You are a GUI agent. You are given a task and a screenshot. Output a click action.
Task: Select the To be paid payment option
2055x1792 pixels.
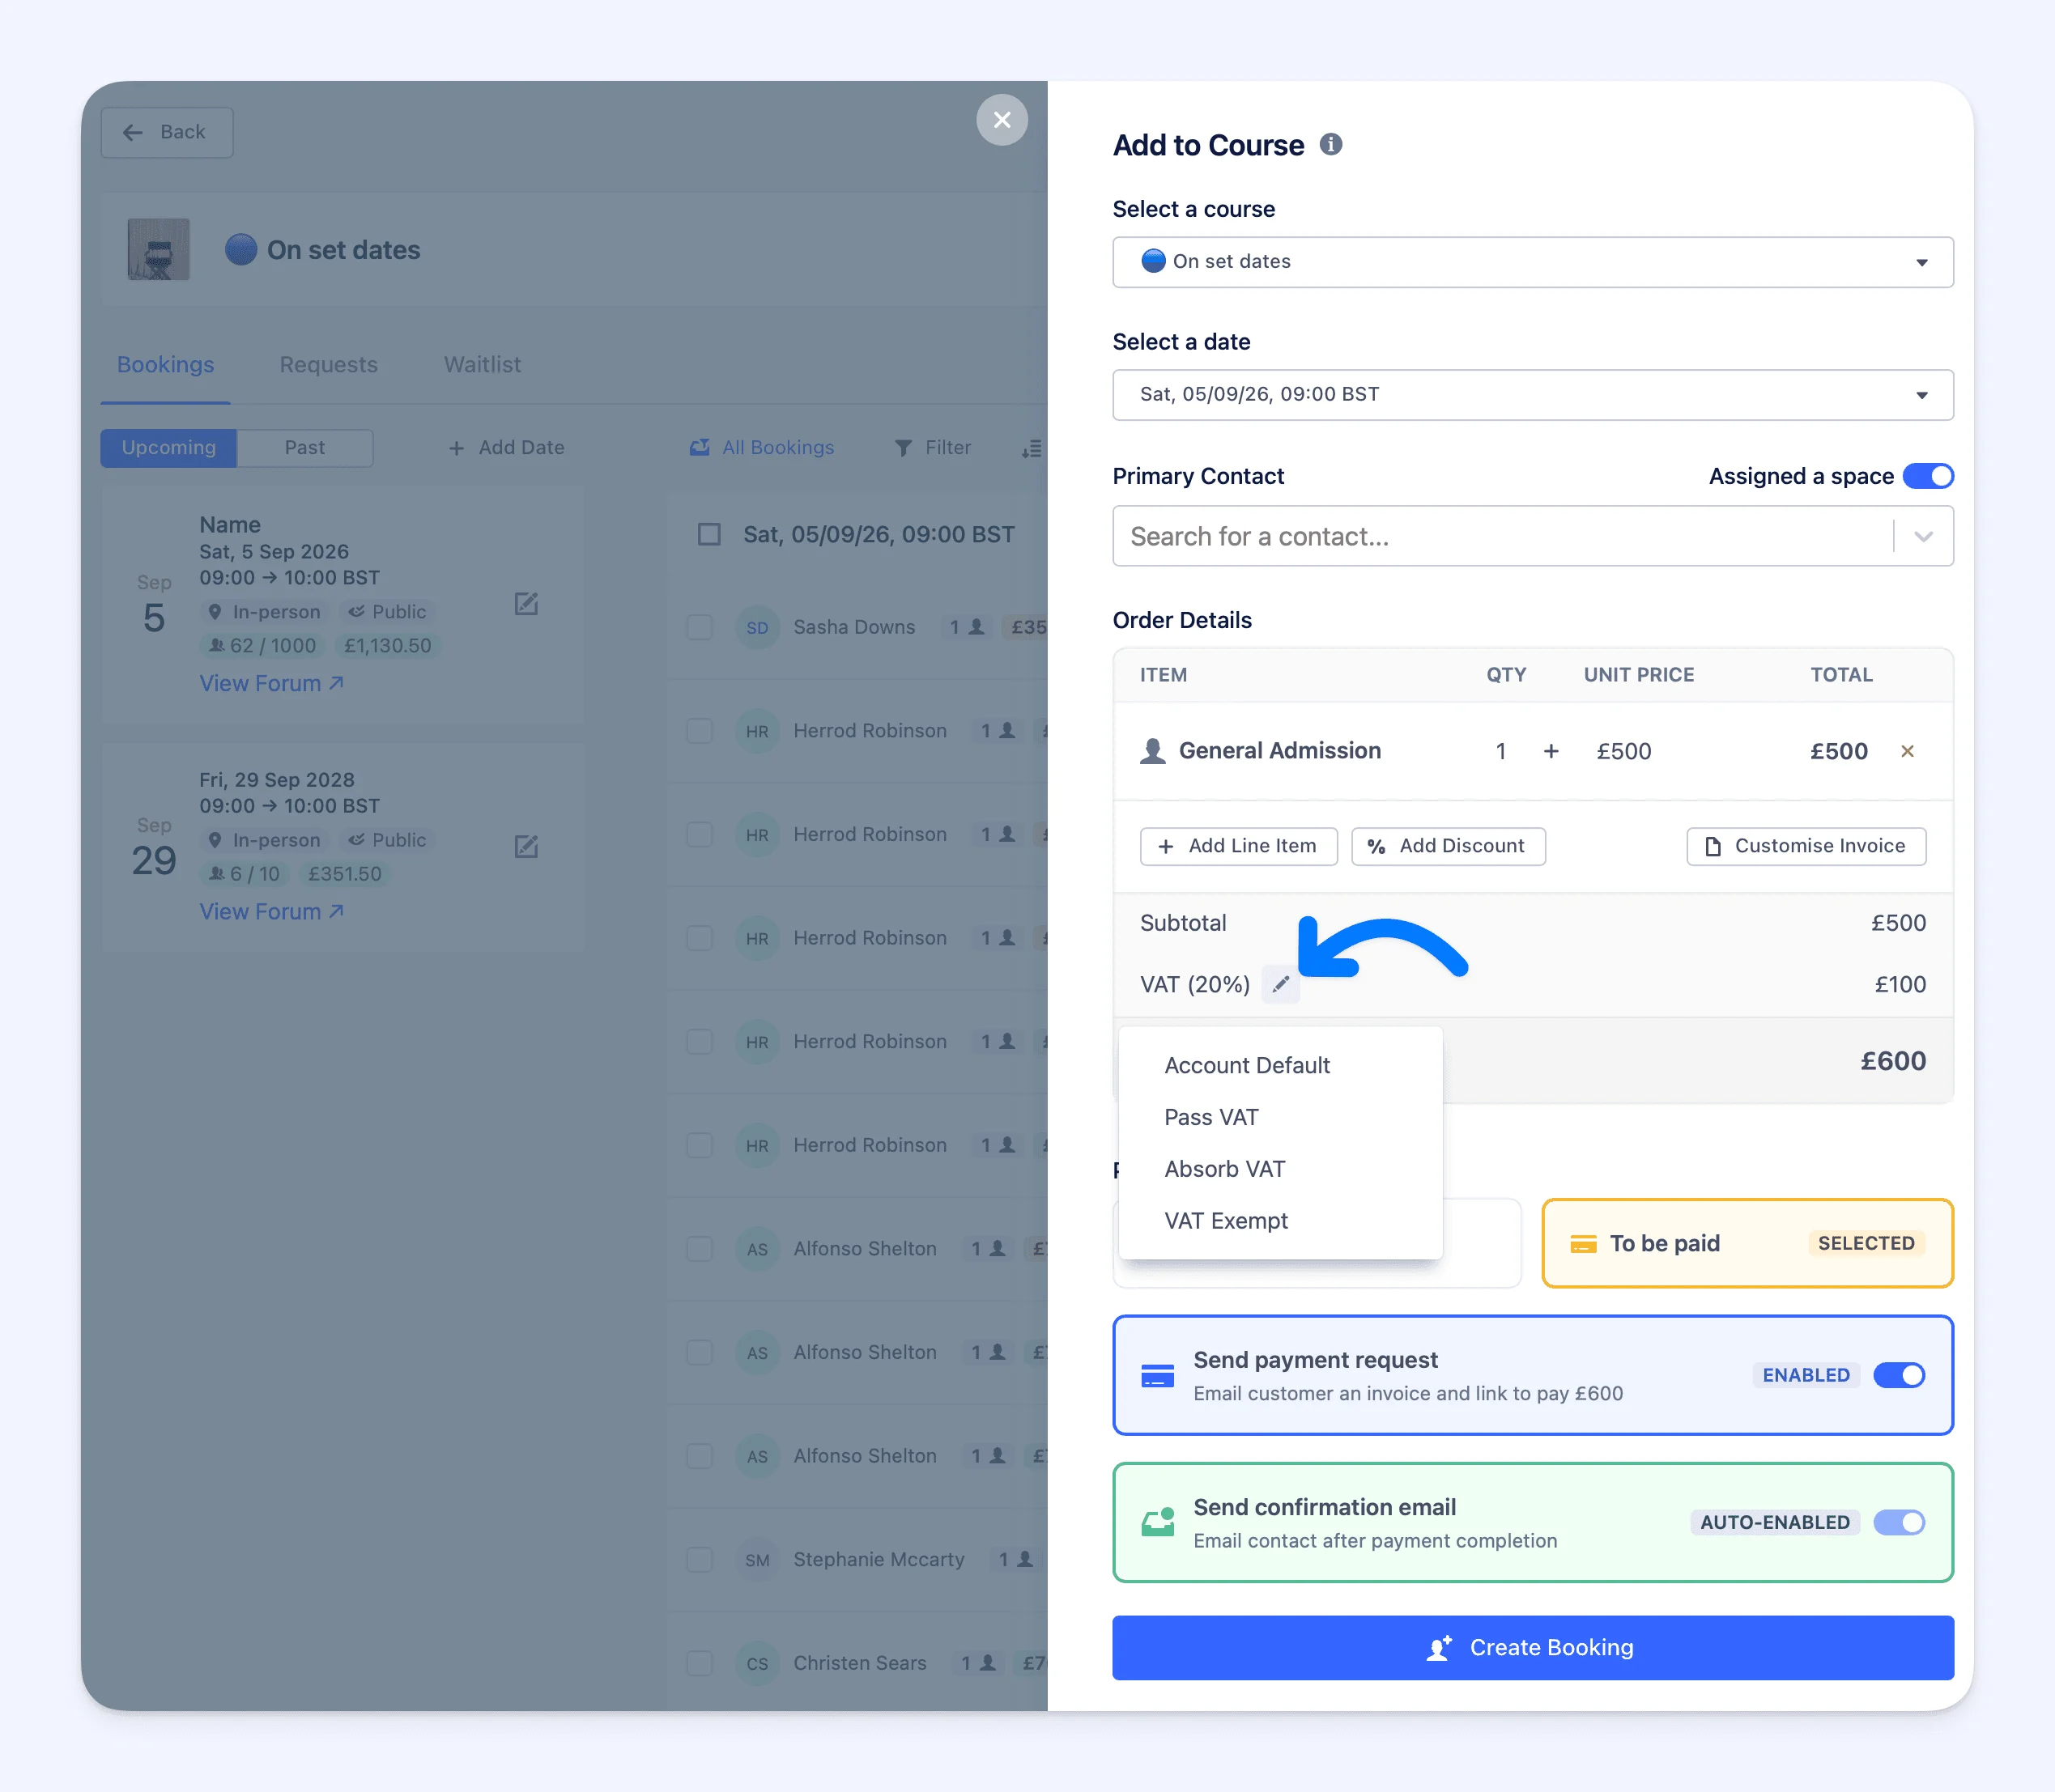click(1747, 1243)
